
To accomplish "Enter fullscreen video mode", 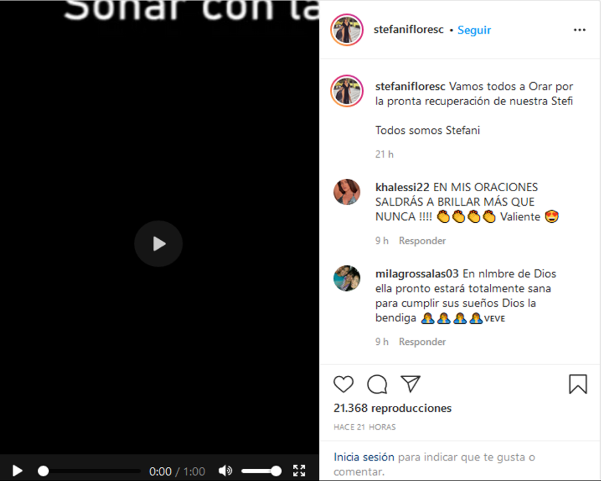I will (x=299, y=470).
